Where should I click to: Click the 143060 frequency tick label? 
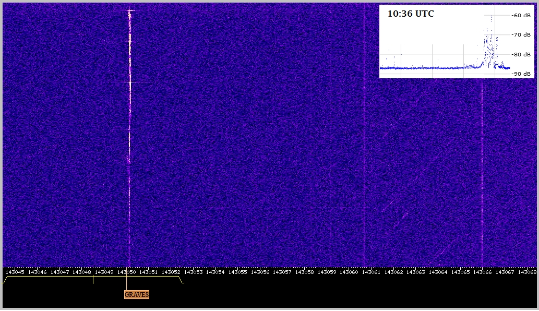tap(349, 272)
